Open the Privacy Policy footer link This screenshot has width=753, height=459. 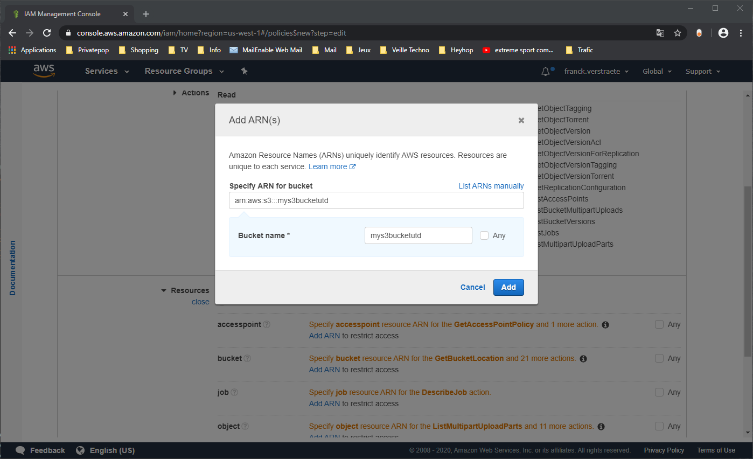point(664,450)
